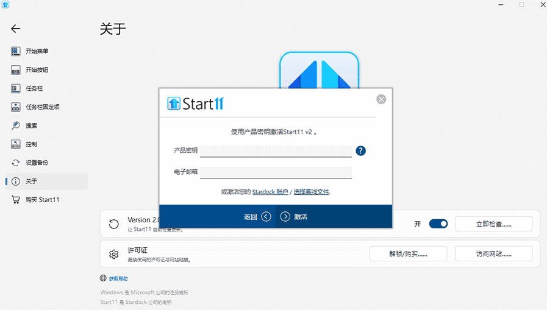Viewport: 547px width, 310px height.
Task: Click the 激活 label to activate
Action: pos(301,217)
